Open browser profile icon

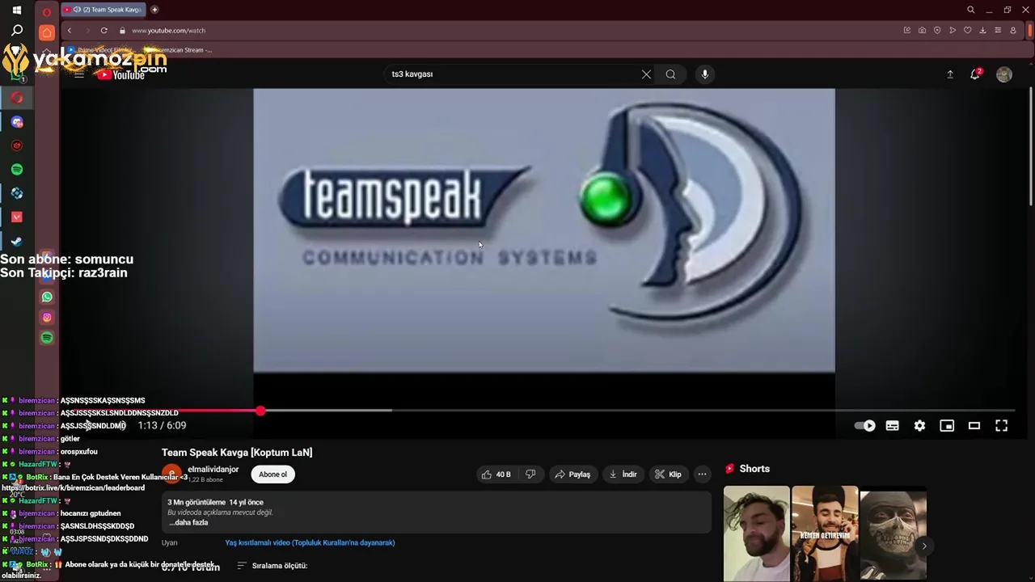pos(1013,31)
